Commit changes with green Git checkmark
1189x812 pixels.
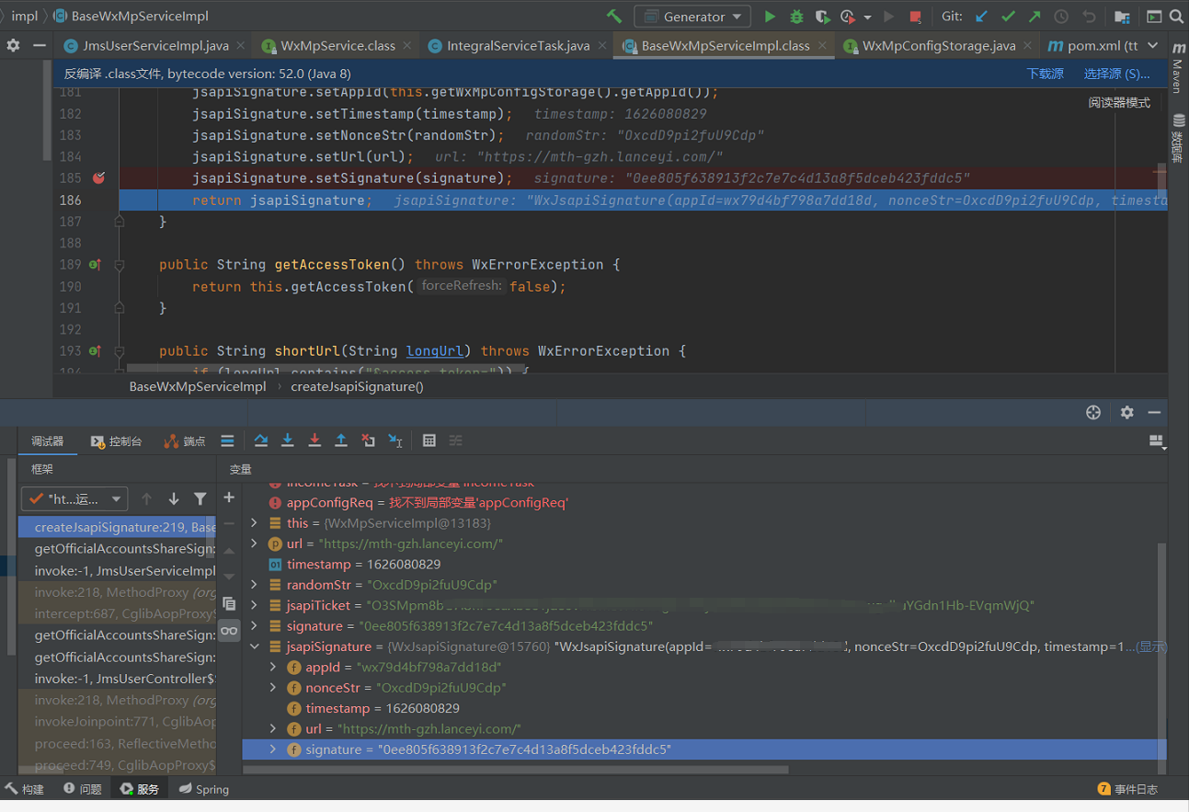pyautogui.click(x=1009, y=17)
